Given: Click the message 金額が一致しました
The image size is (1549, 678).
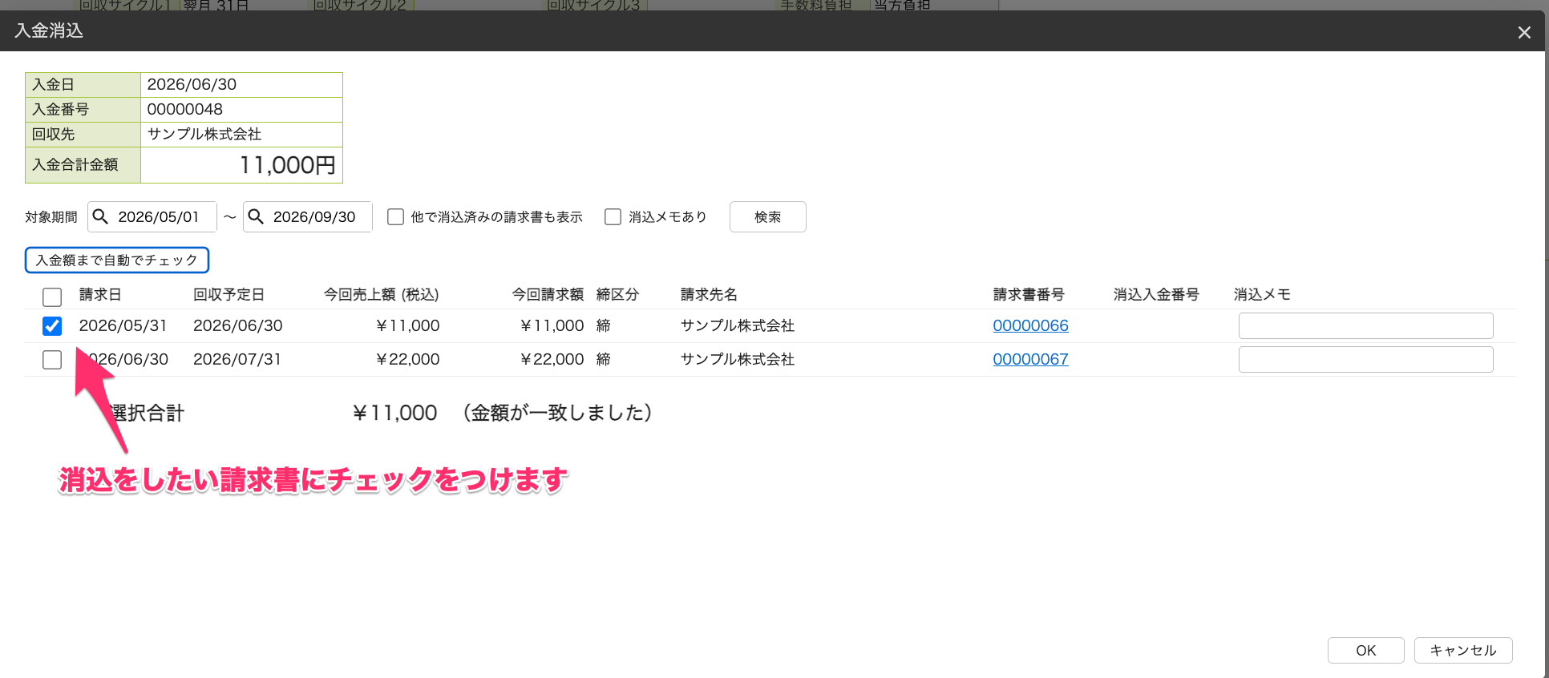Looking at the screenshot, I should click(558, 413).
